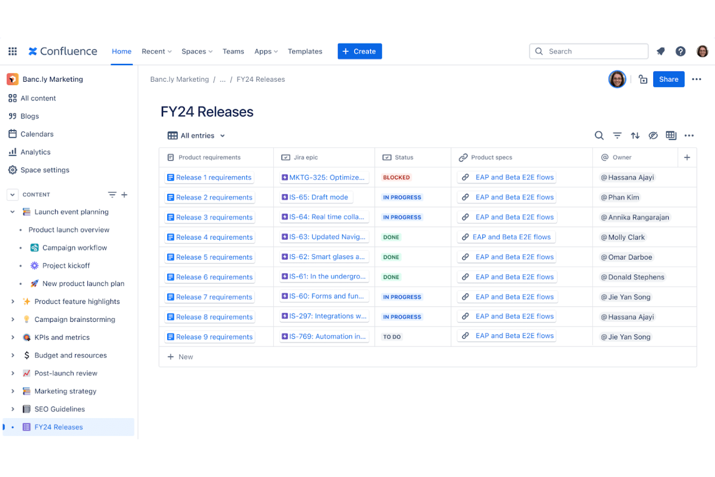715x477 pixels.
Task: Select Campaign workflow page in tree
Action: 75,247
